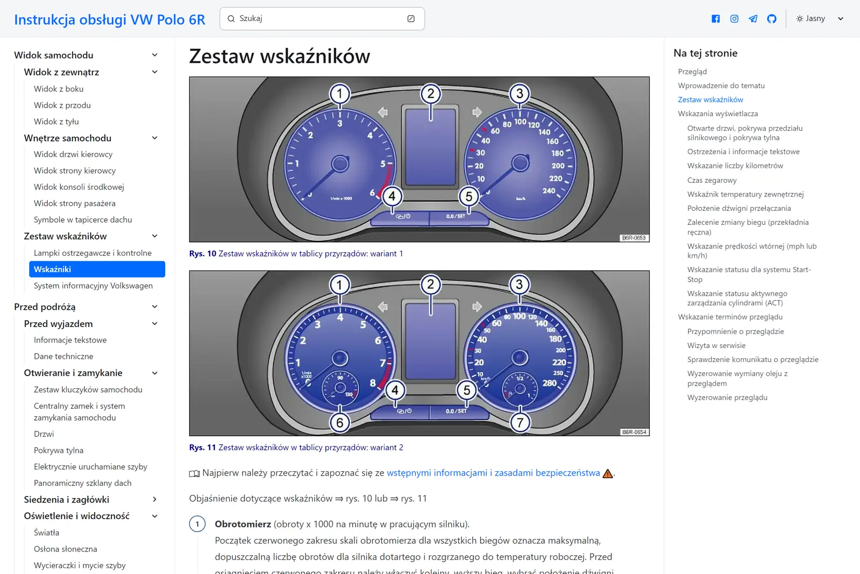Click the 'Instrukcja obsługi VW Polo 6R' title
Screen dimensions: 860x574
110,19
